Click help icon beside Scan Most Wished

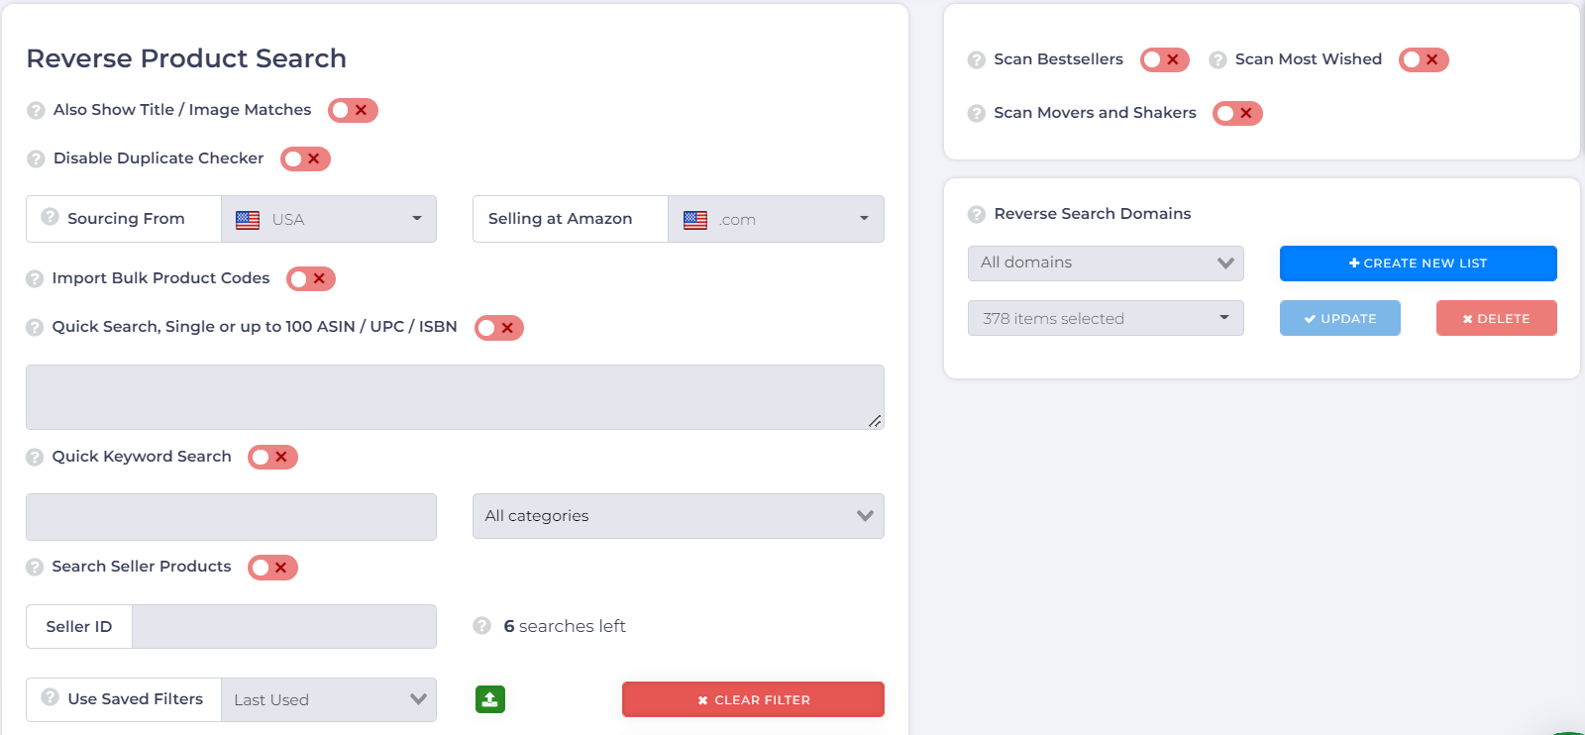1217,59
